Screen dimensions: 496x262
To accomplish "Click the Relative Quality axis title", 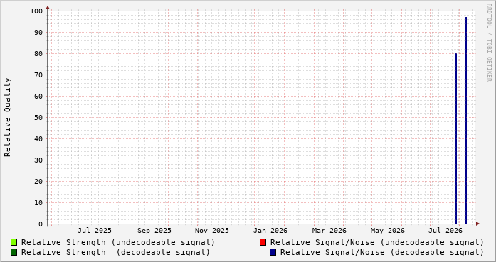I will click(x=7, y=117).
